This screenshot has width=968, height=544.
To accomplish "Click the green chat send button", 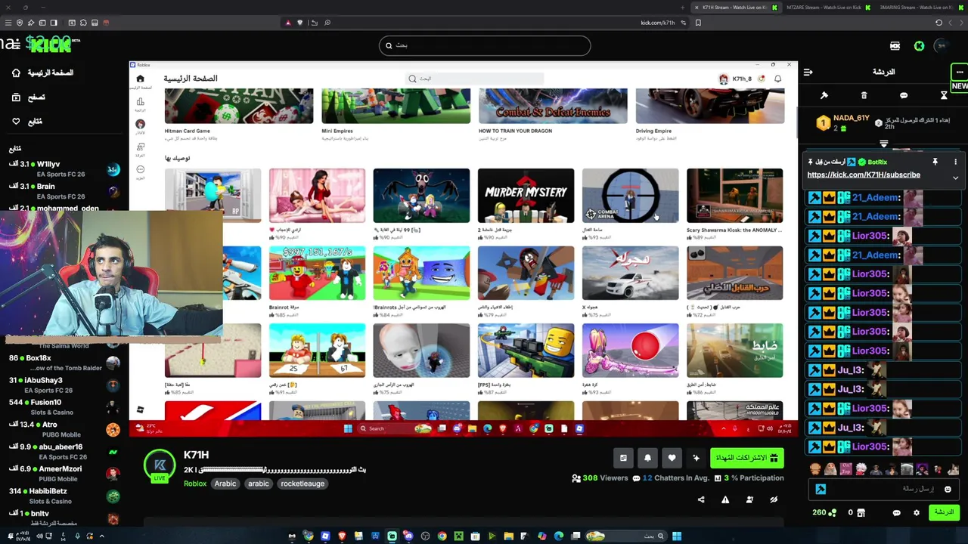I will point(943,512).
